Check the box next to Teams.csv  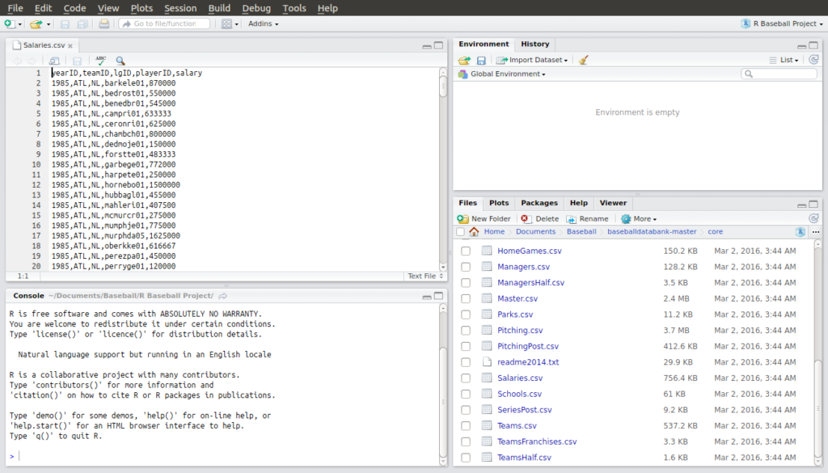466,425
